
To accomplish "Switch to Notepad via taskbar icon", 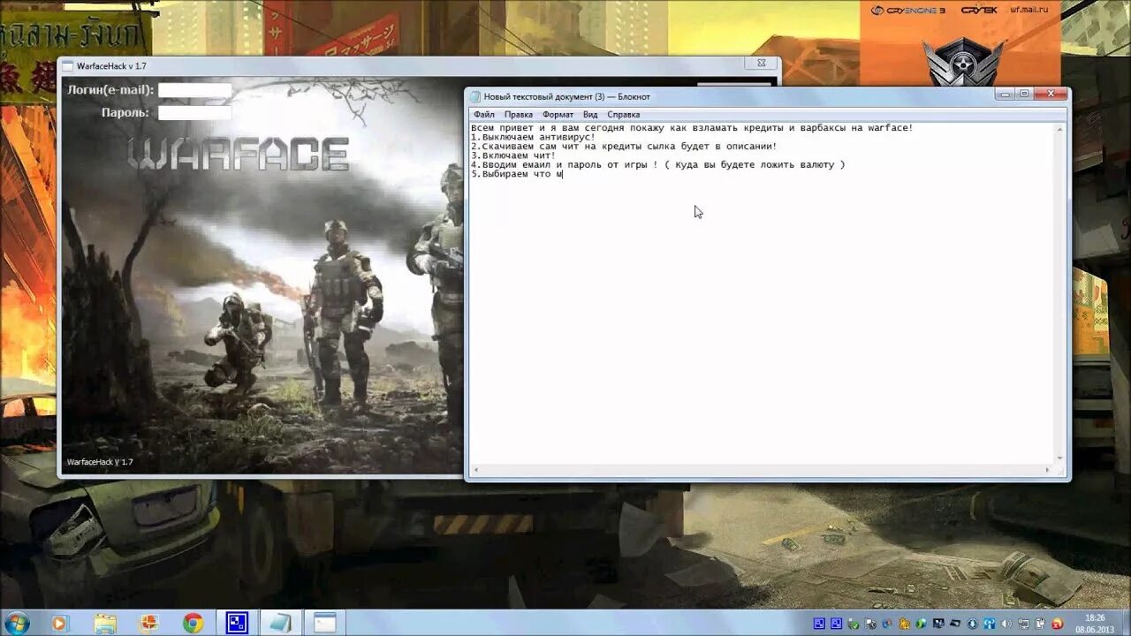I will tap(281, 623).
